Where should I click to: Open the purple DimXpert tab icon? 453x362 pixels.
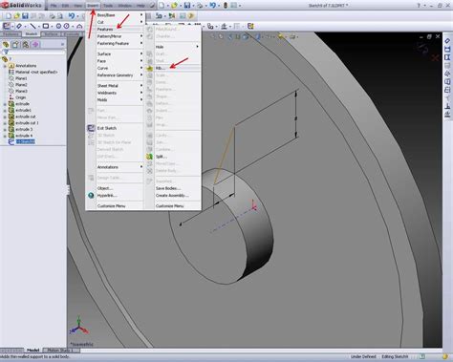(35, 44)
